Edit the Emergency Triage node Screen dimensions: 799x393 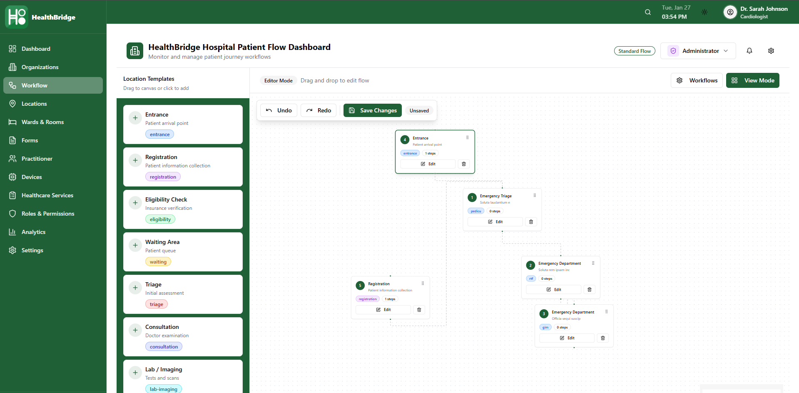coord(495,222)
